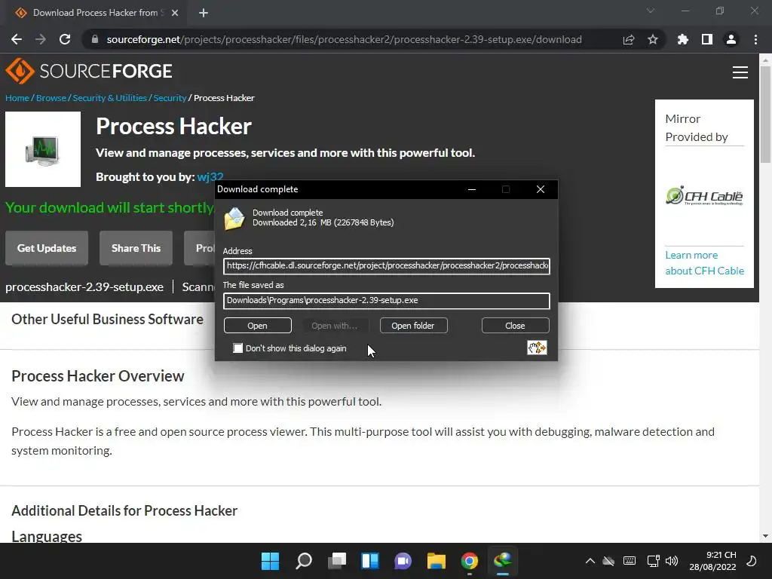Bookmark this page with the star icon
This screenshot has height=579, width=772.
(653, 39)
